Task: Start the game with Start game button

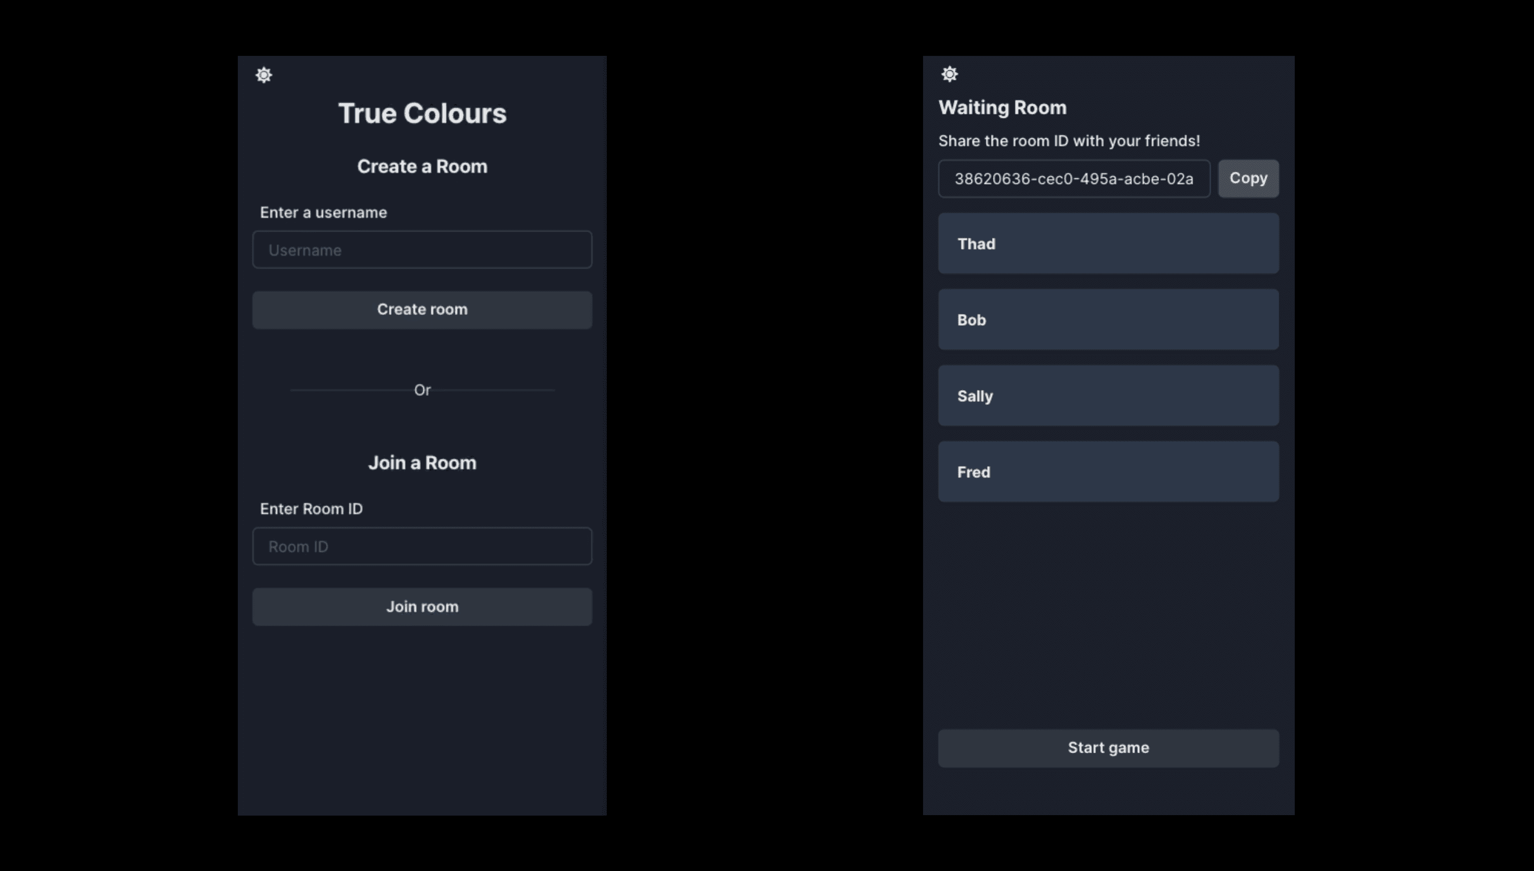Action: 1108,748
